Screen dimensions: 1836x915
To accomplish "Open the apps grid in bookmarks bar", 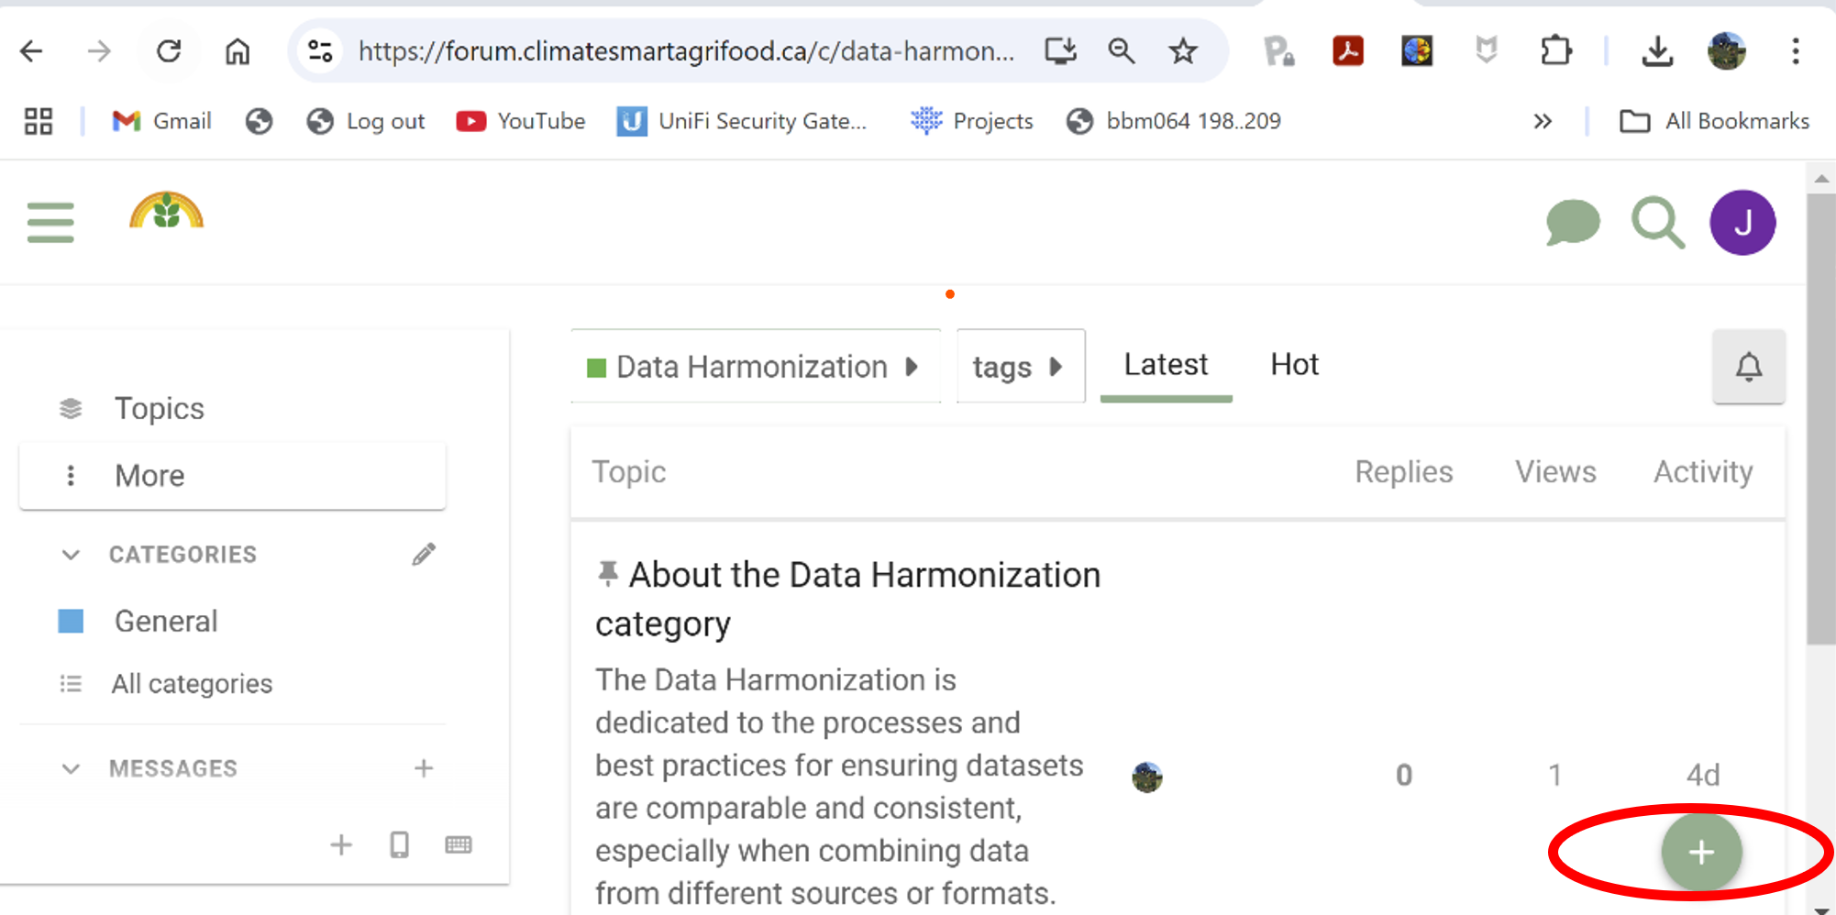I will [39, 121].
